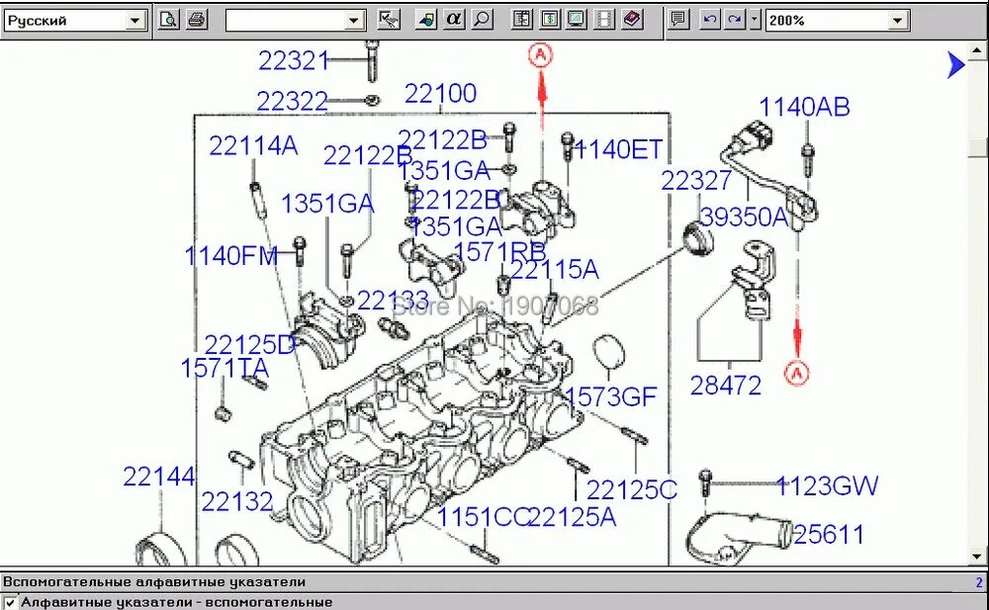This screenshot has height=610, width=989.
Task: Click the book catalog icon
Action: pos(630,18)
